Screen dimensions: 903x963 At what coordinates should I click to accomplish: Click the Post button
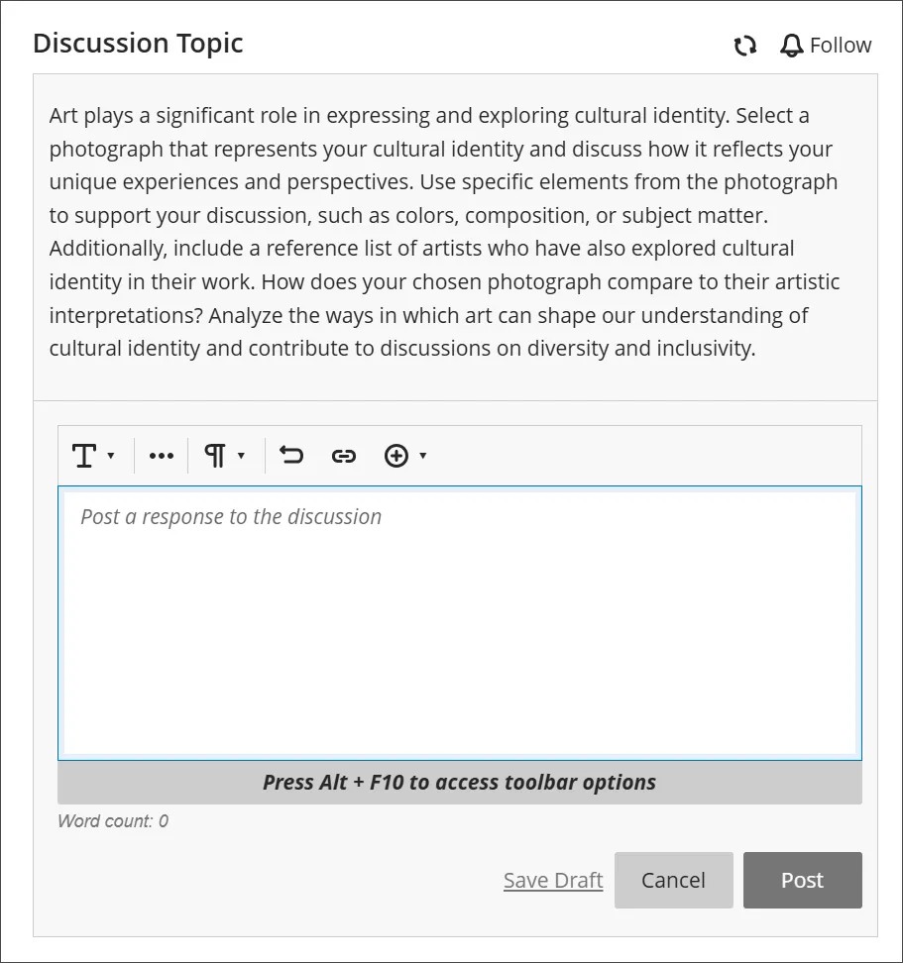tap(802, 880)
